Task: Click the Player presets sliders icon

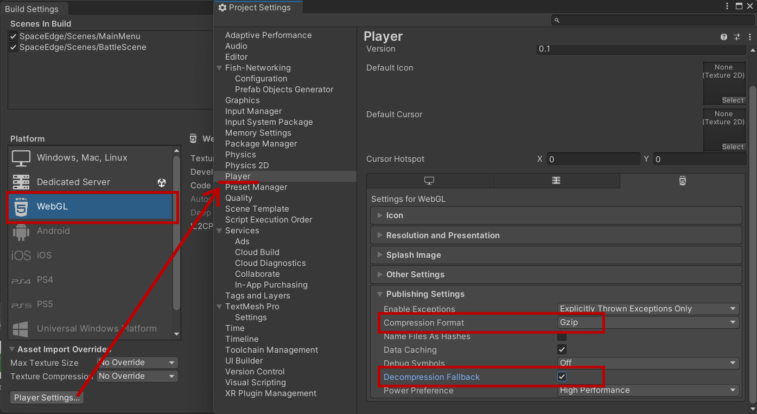Action: click(x=736, y=37)
